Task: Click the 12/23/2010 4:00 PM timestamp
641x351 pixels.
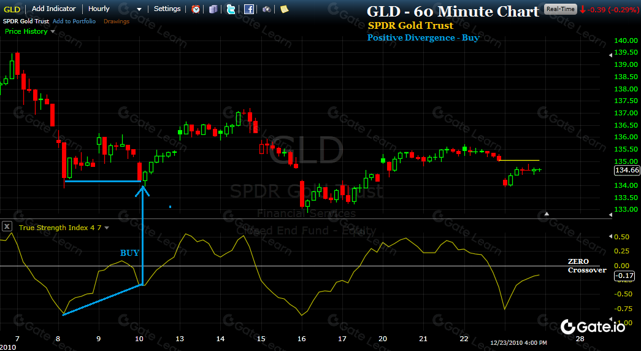Action: 518,342
